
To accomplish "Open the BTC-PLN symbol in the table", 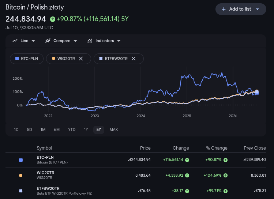I will [x=45, y=157].
